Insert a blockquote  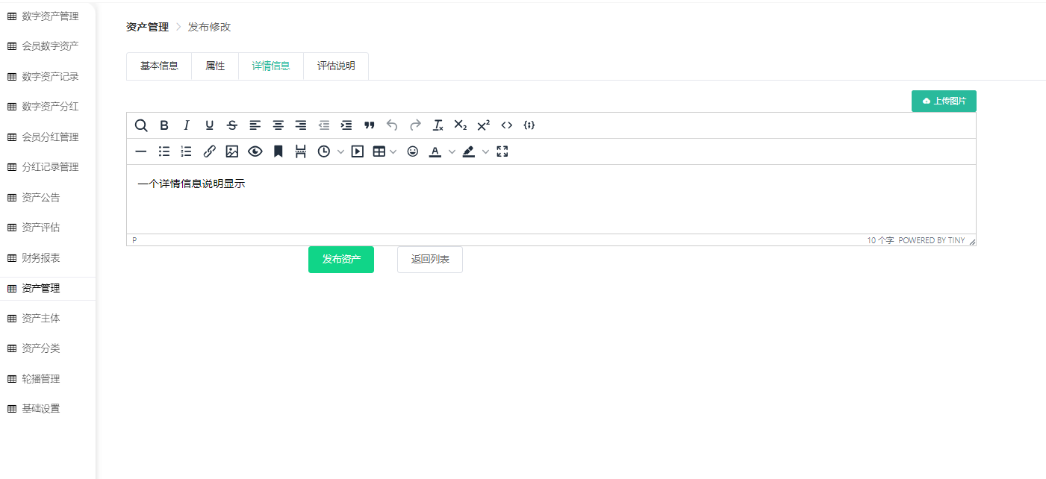click(369, 125)
